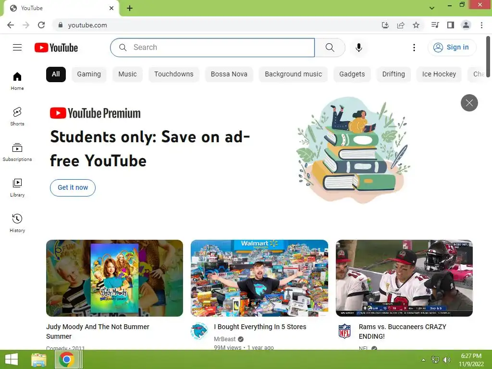Click the site lock icon
The height and width of the screenshot is (369, 492).
click(x=61, y=25)
